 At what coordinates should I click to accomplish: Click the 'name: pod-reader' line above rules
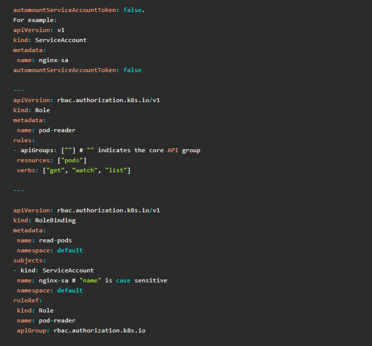[46, 130]
